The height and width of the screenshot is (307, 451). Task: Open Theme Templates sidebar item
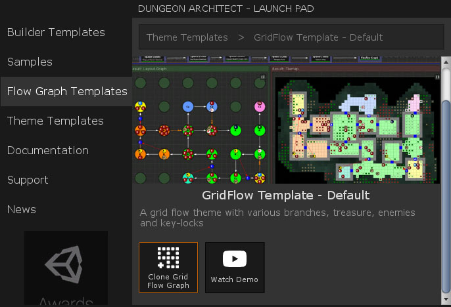pyautogui.click(x=55, y=121)
